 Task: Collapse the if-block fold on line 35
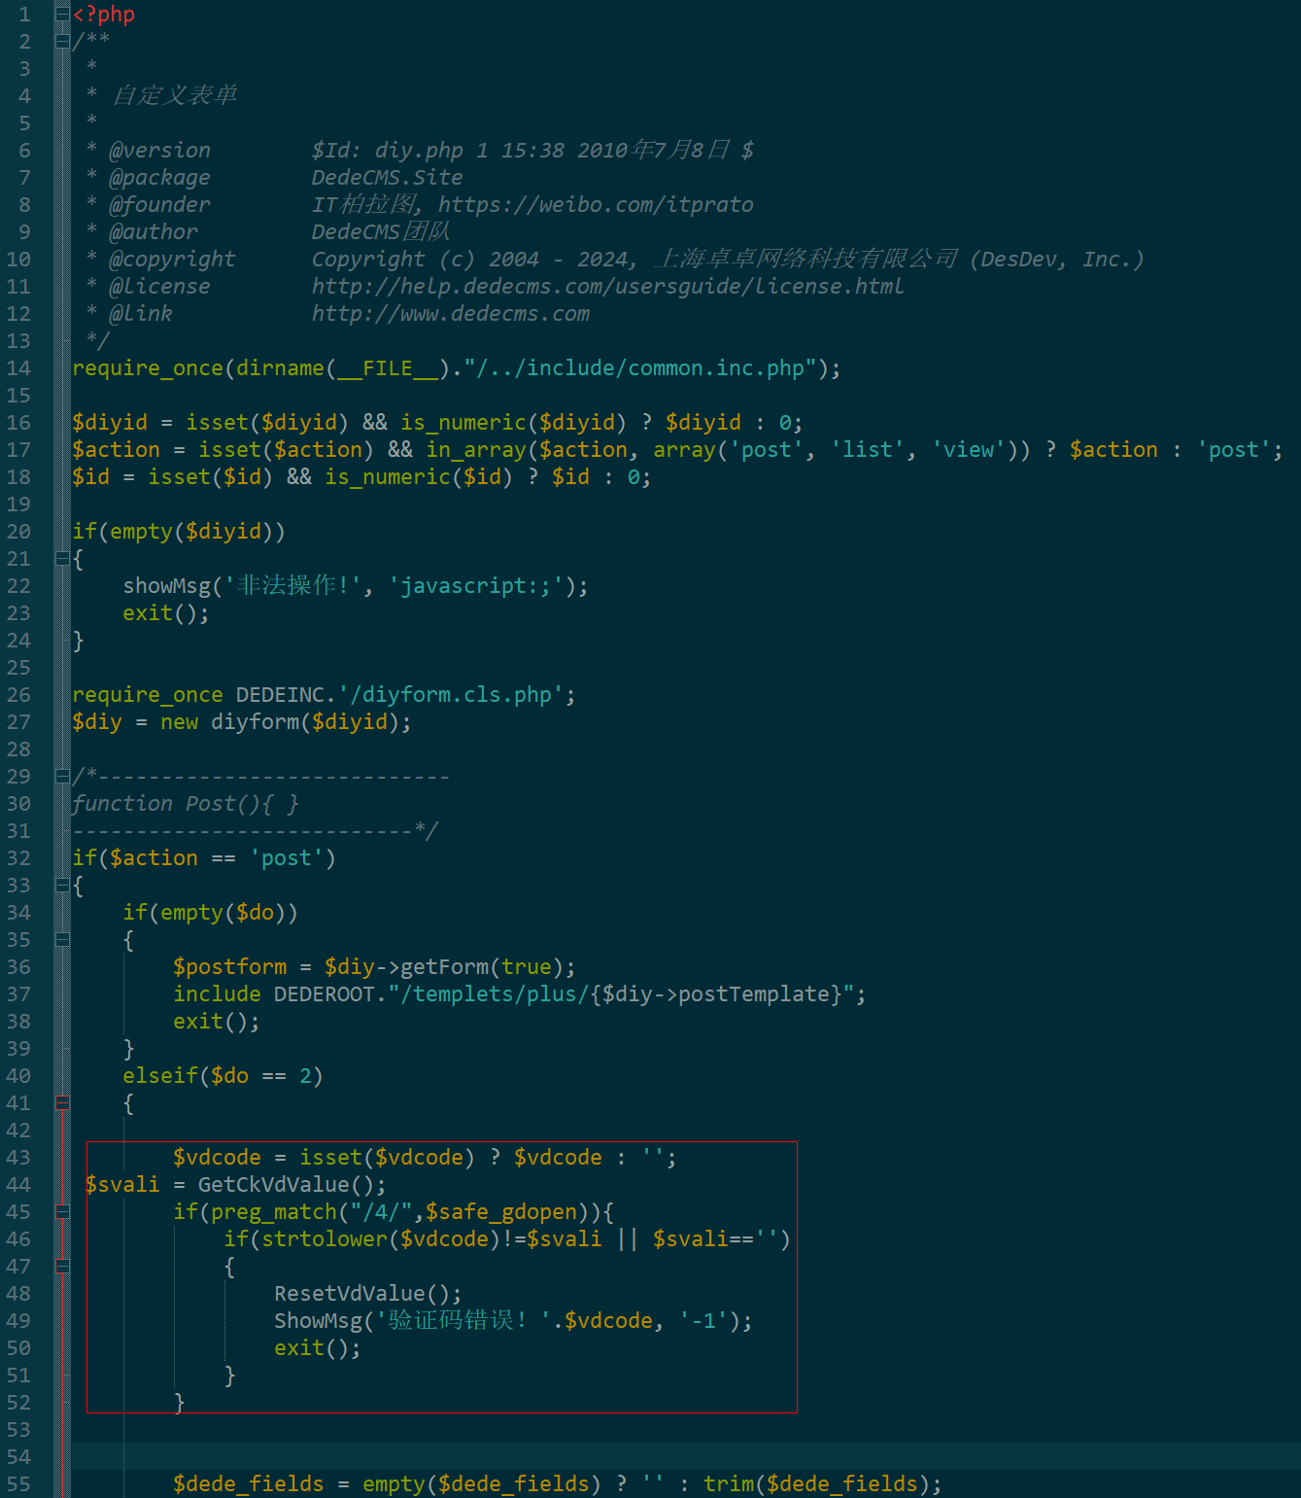(62, 940)
